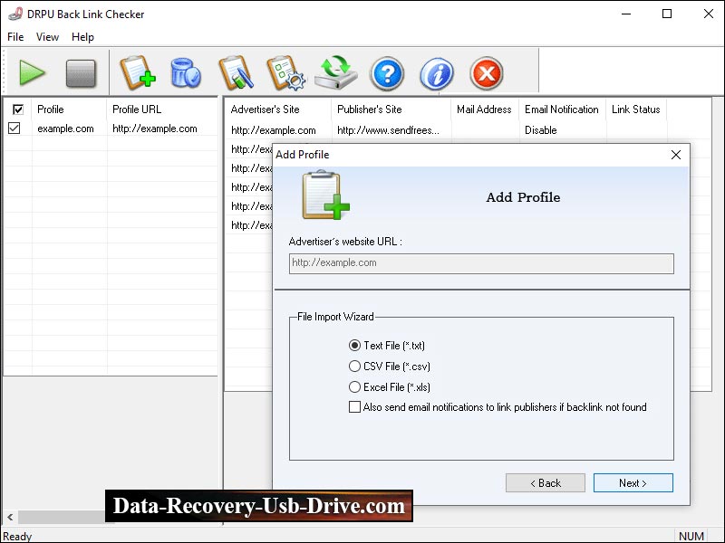Start the backlink checking process
This screenshot has height=543, width=725.
[x=33, y=73]
